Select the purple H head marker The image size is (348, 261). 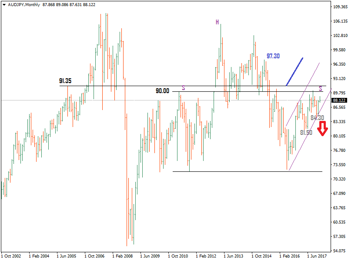217,22
